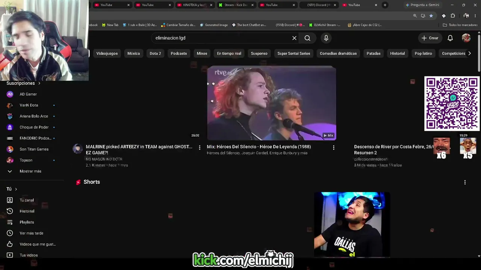Show more filter chips with the right arrow
This screenshot has width=481, height=270.
(469, 53)
